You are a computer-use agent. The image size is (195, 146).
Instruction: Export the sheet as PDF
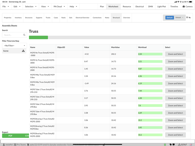coord(10,136)
